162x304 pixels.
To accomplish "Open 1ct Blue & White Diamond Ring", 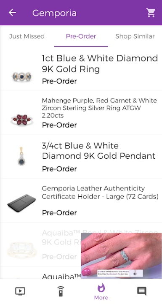I will click(x=81, y=69).
